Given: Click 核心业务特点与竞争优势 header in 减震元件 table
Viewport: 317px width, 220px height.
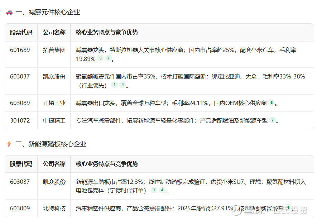Looking at the screenshot, I should coord(107,32).
